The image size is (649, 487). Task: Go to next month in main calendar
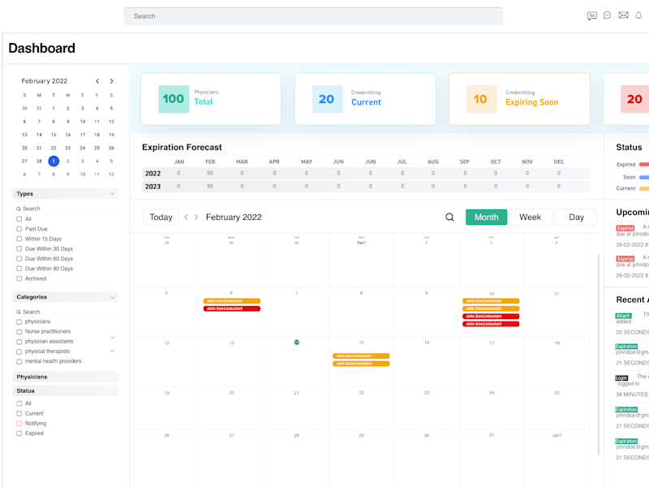(196, 217)
